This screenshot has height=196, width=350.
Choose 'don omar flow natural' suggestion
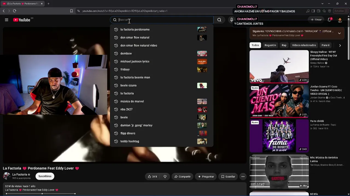(x=161, y=38)
